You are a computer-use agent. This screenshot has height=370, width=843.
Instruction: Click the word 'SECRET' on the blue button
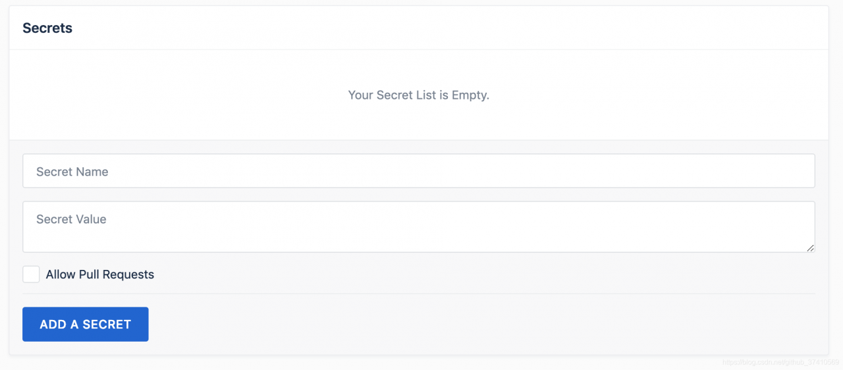[x=106, y=325]
